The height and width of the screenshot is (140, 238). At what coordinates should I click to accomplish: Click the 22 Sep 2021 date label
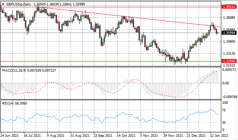[103, 135]
